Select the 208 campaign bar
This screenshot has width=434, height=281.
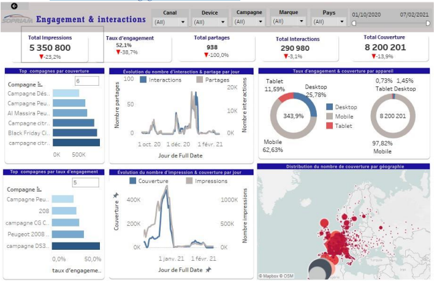click(64, 211)
